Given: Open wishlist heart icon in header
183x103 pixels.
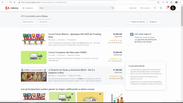Looking at the screenshot, I should coord(155,8).
